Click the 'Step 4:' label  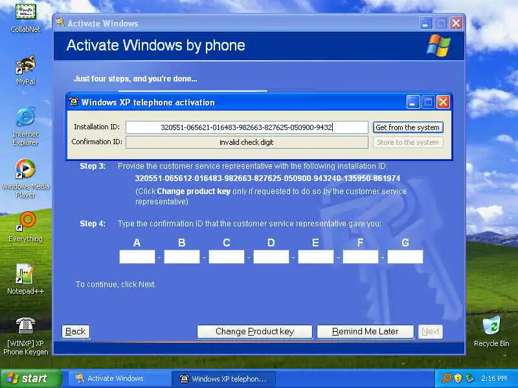coord(93,224)
